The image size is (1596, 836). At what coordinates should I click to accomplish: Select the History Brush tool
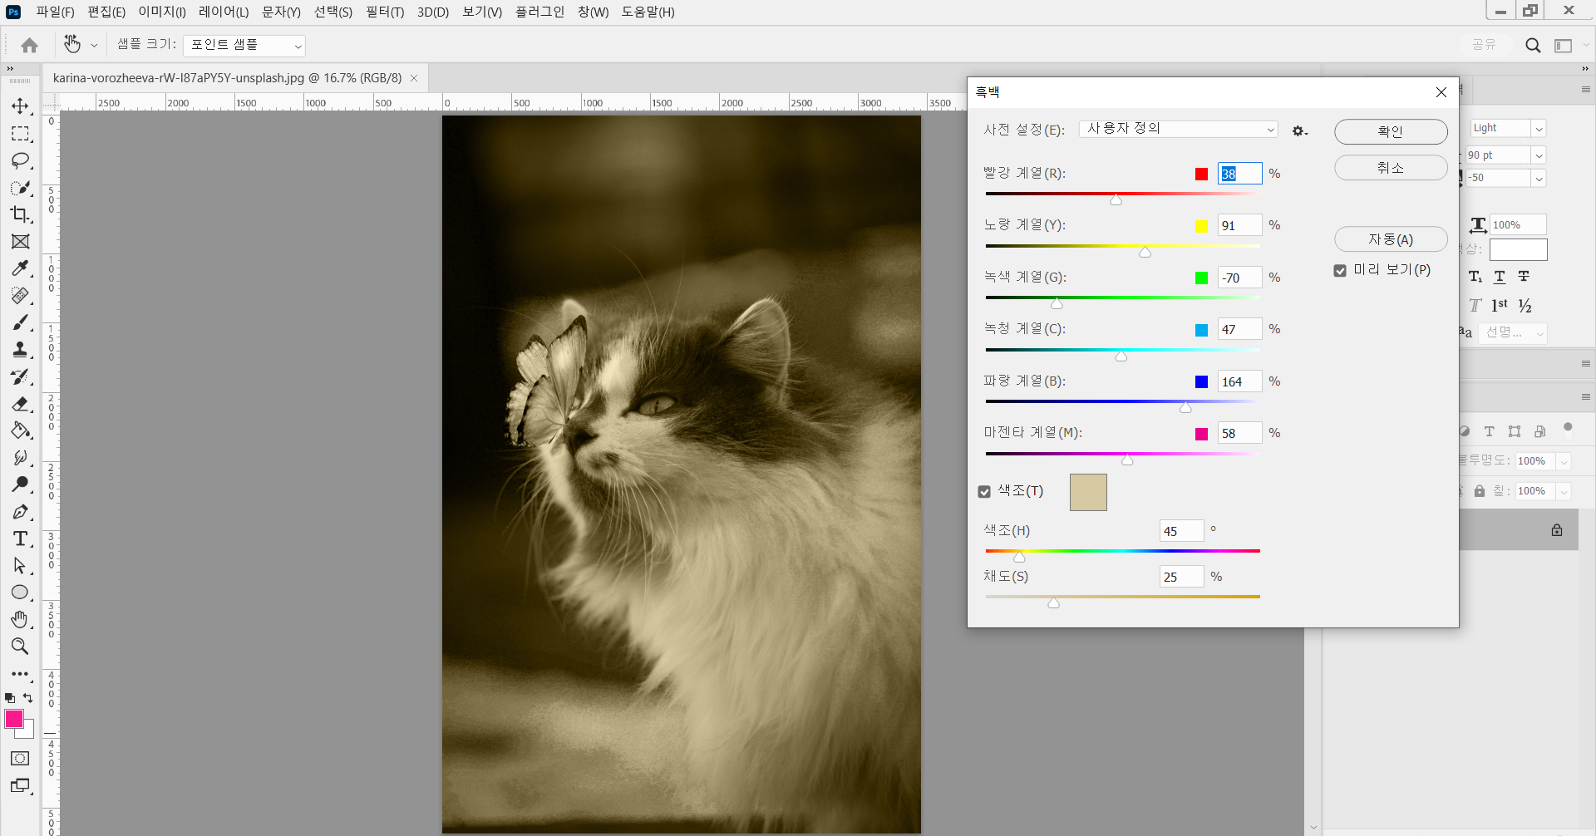(x=20, y=376)
